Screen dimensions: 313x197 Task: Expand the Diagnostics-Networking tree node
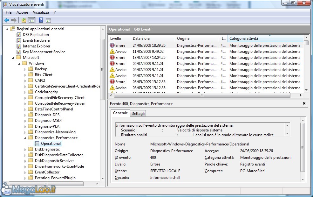click(x=25, y=132)
